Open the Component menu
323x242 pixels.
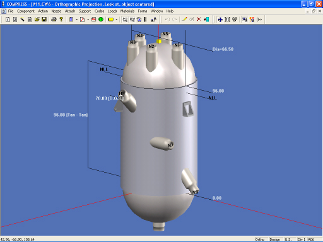[26, 11]
